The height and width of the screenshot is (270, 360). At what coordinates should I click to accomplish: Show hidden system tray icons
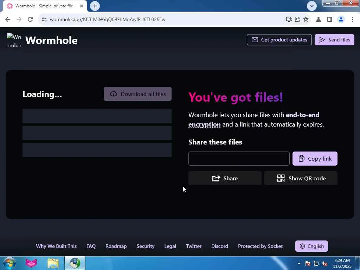point(299,263)
